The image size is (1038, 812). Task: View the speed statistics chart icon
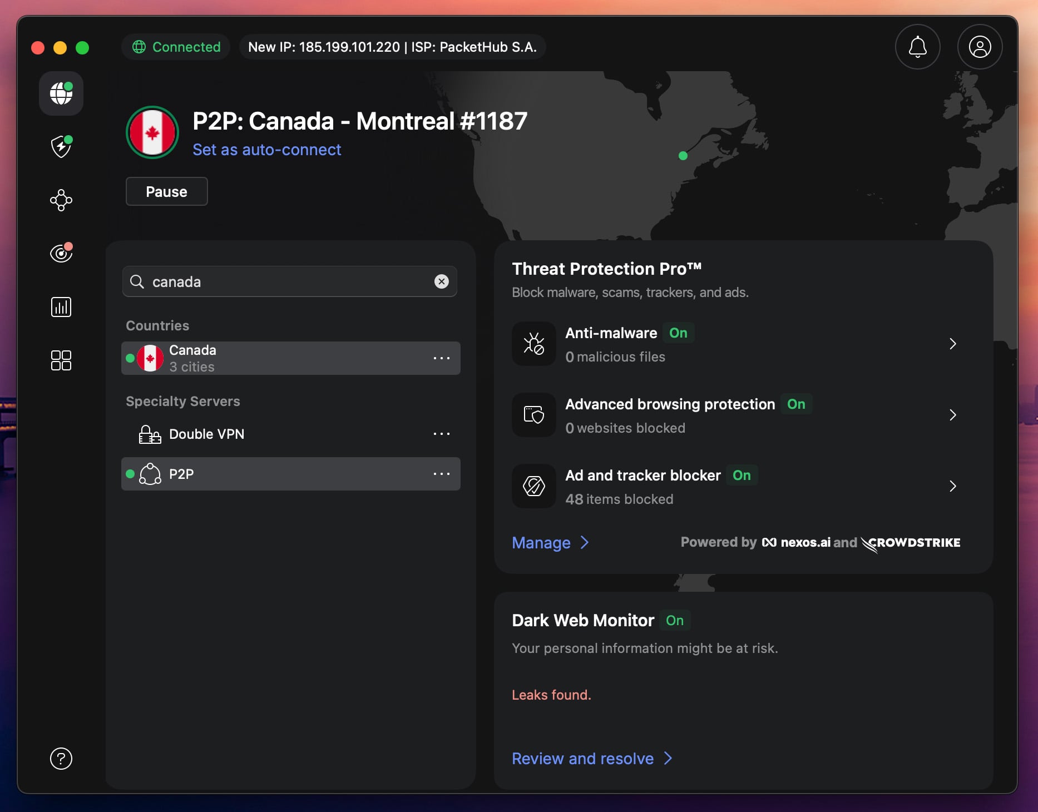61,306
